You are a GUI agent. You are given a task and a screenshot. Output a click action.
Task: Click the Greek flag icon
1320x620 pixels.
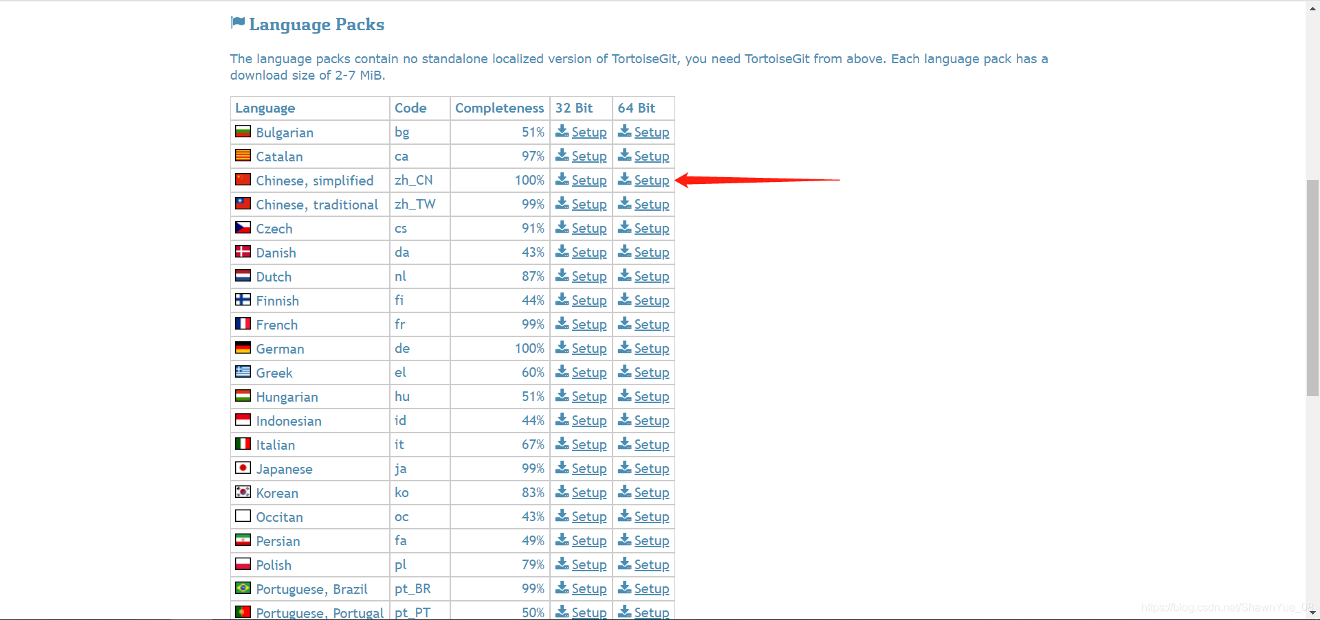pos(243,371)
